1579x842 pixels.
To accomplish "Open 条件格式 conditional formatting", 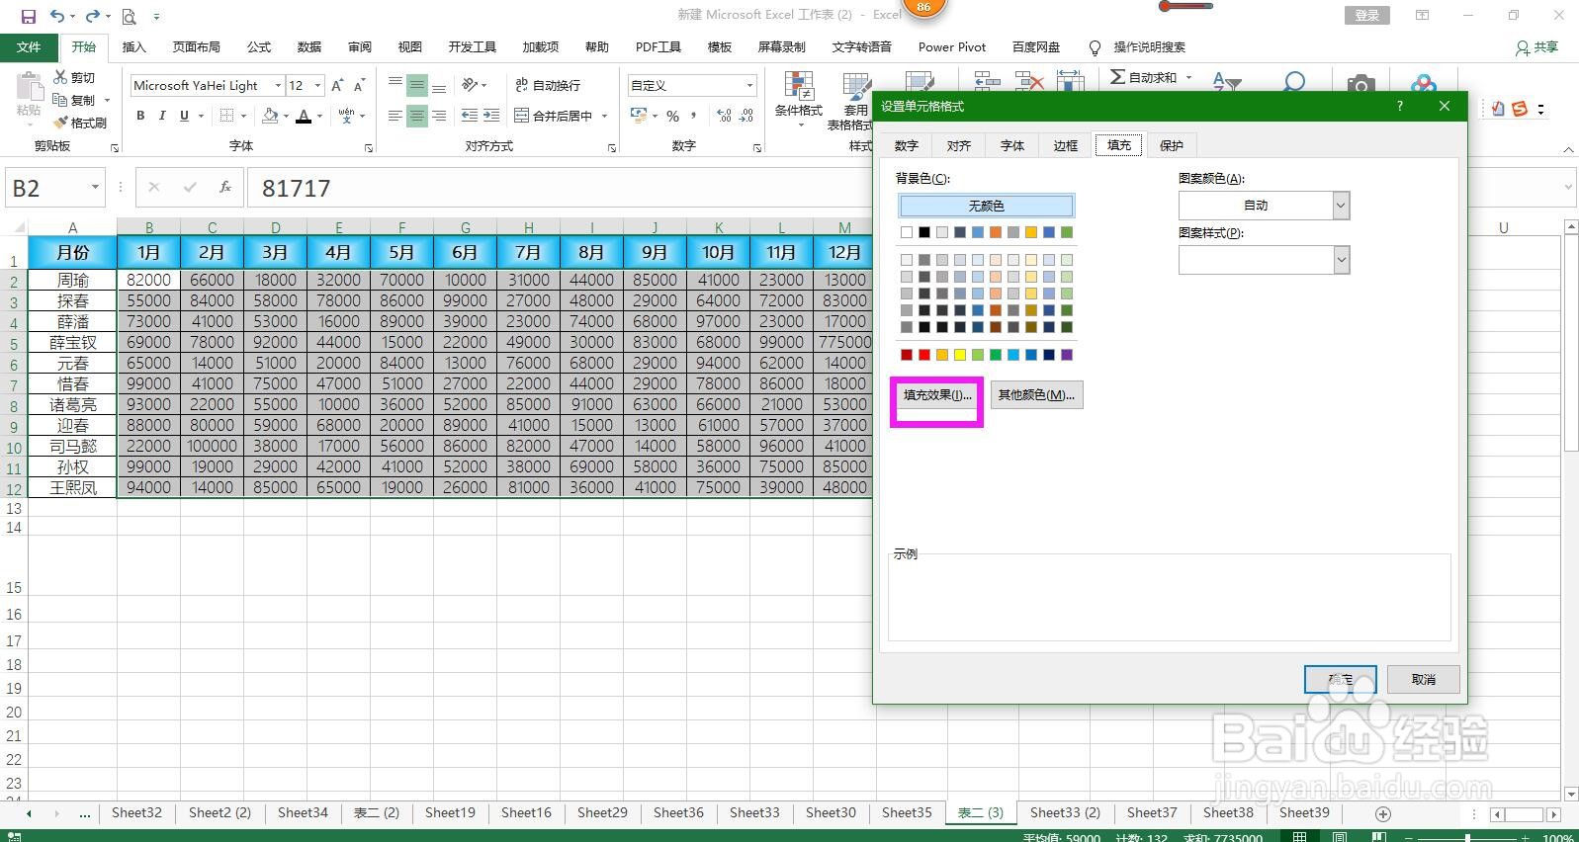I will 798,100.
